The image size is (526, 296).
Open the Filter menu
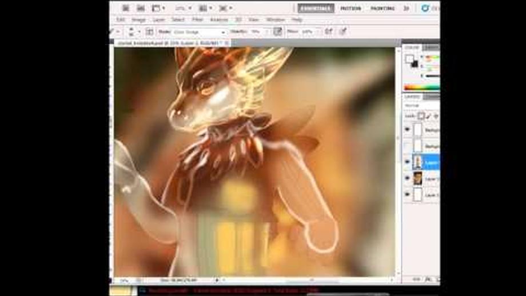tap(198, 20)
